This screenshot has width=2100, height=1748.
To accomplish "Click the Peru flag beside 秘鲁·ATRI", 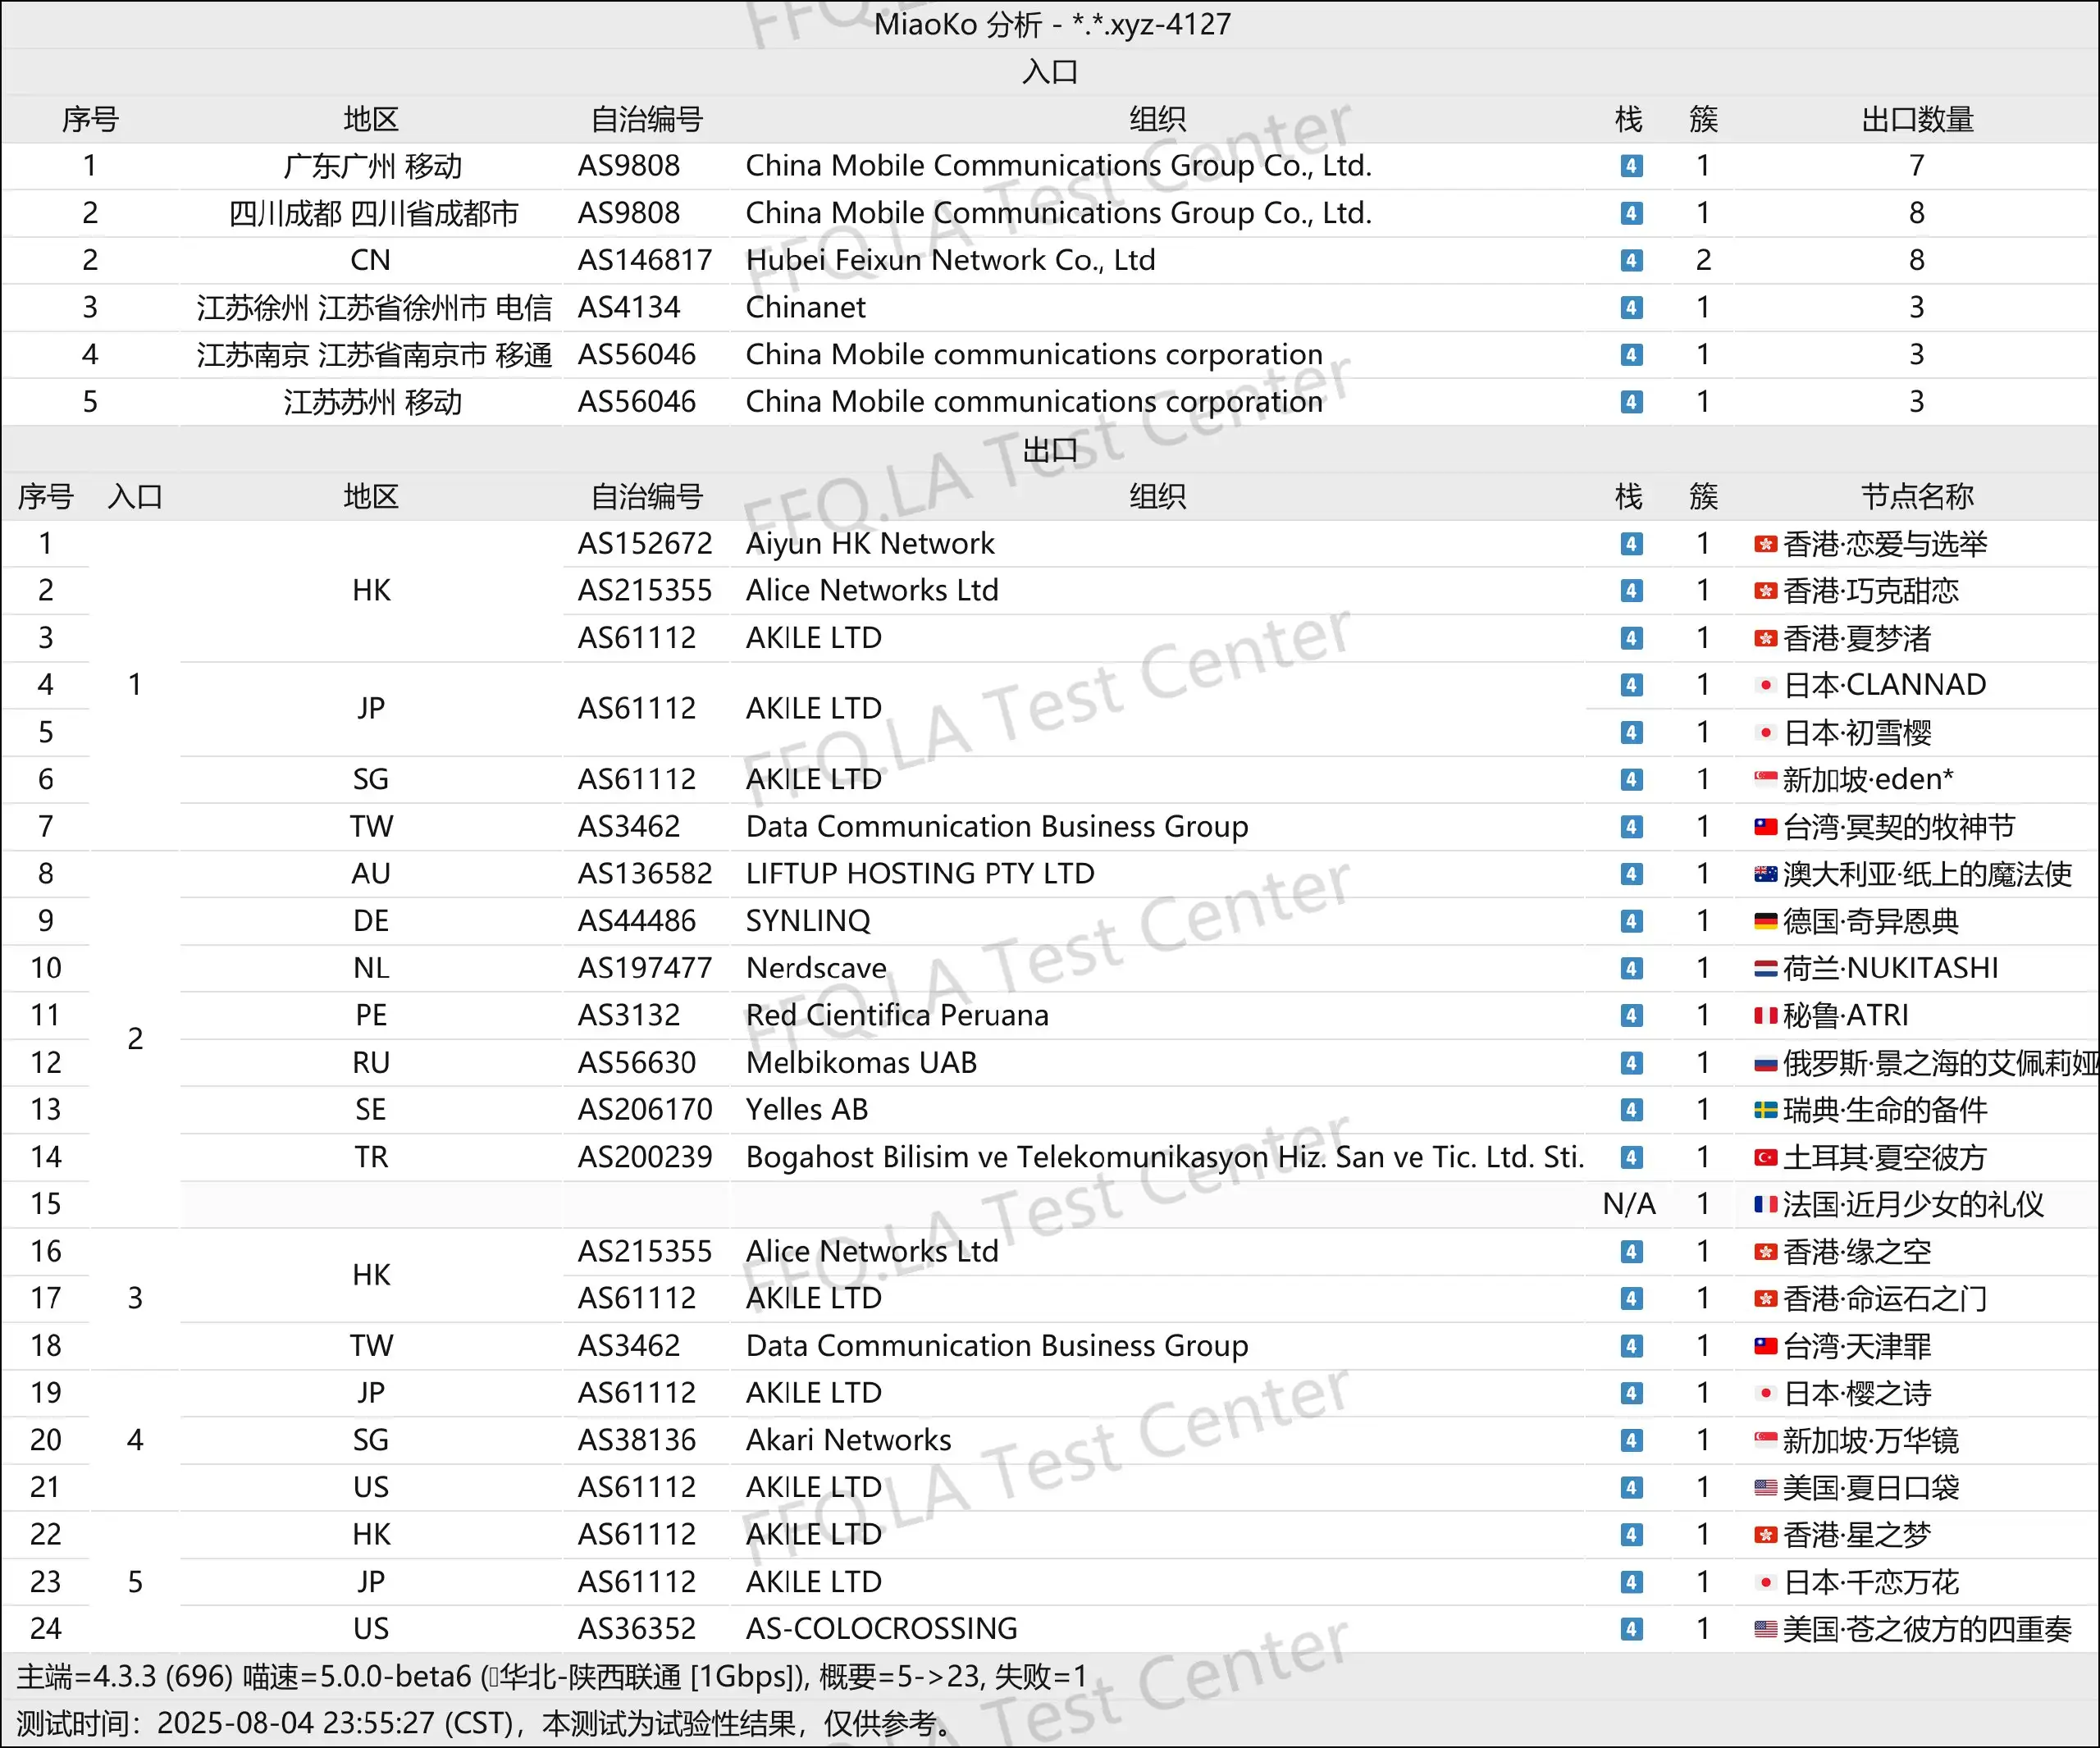I will tap(1765, 1016).
